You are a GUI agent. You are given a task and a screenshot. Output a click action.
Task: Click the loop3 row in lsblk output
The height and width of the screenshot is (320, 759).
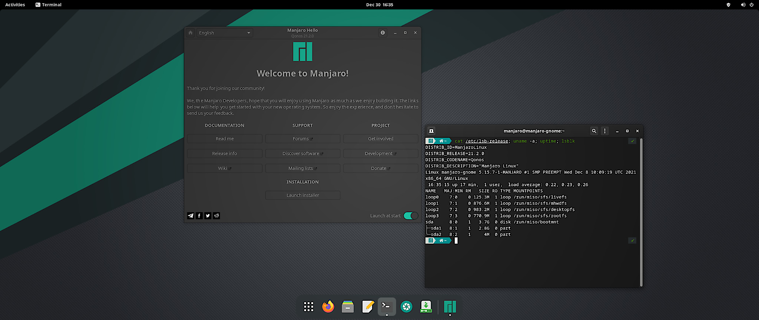pos(496,216)
